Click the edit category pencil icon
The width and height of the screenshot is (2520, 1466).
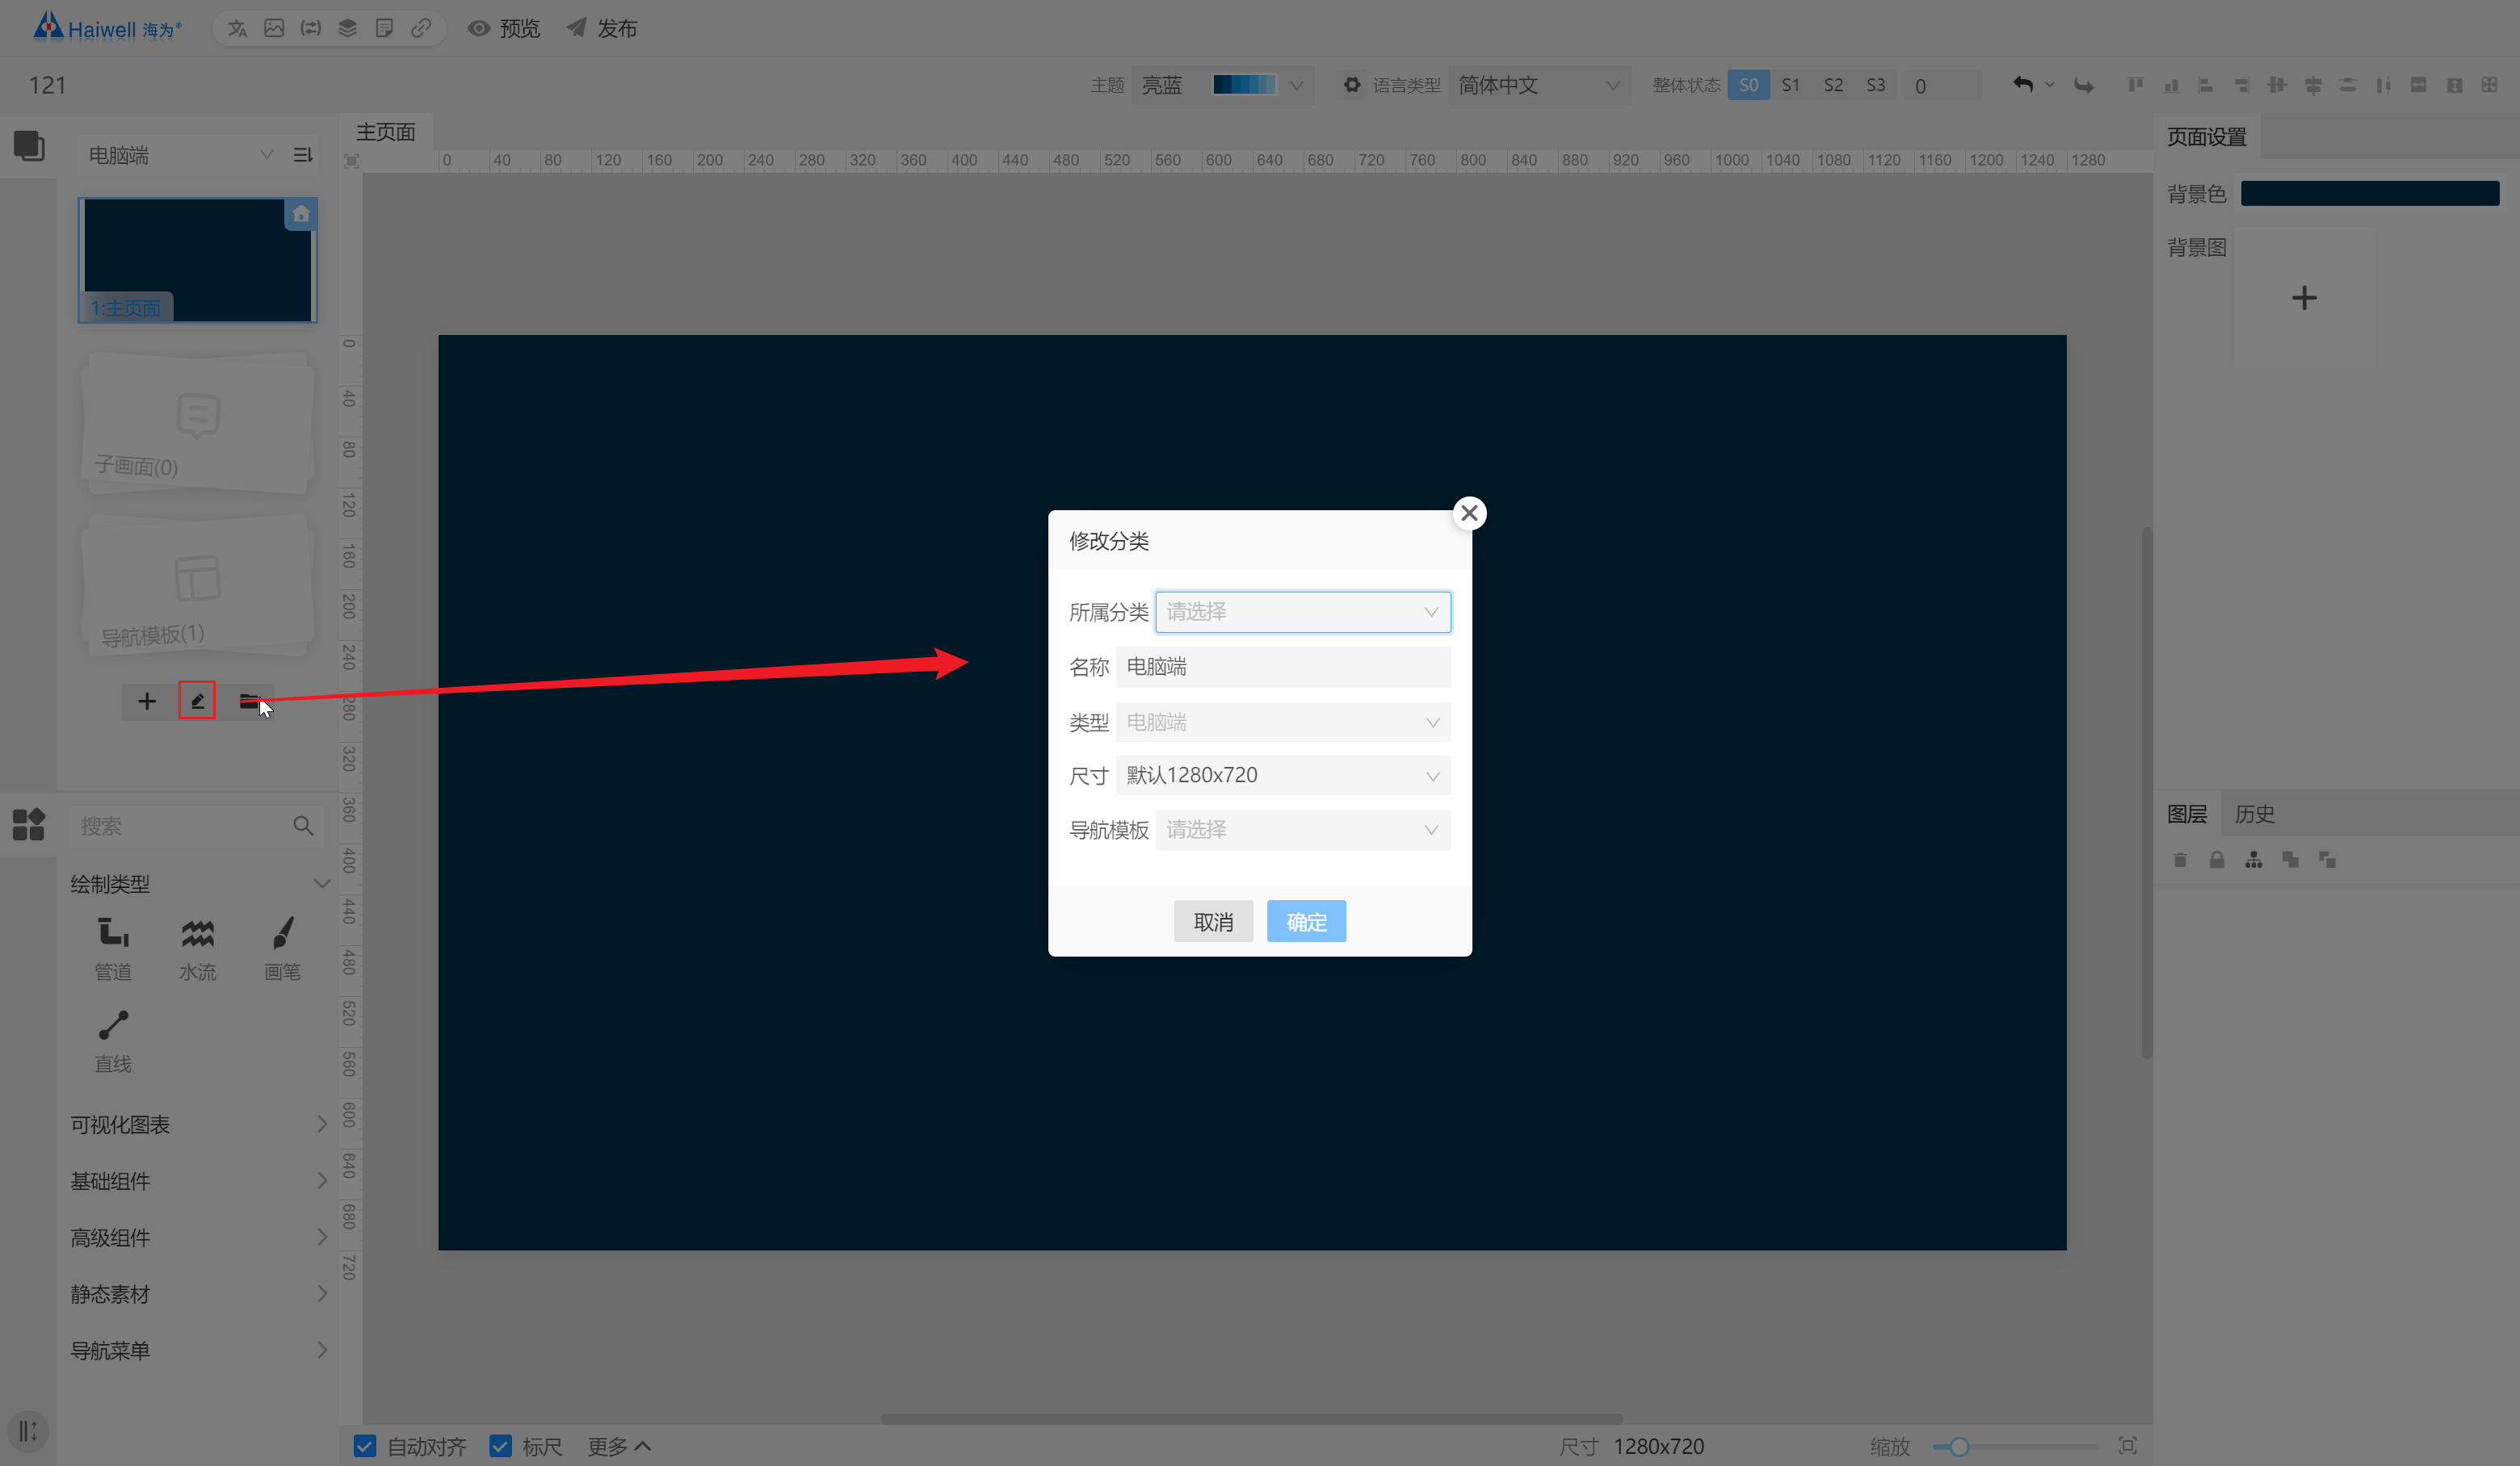(x=197, y=702)
